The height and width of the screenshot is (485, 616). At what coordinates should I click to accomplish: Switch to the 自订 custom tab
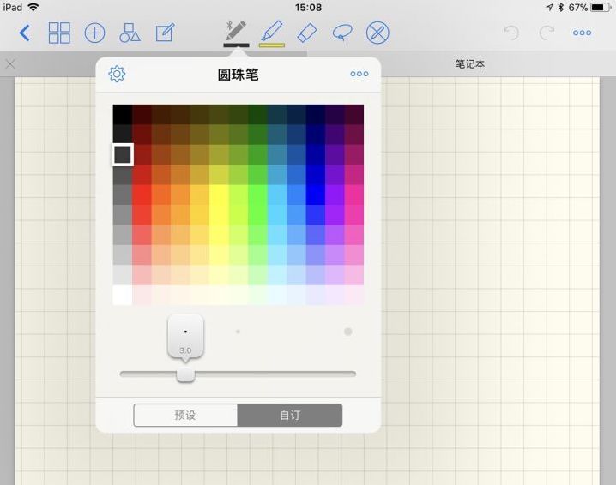pos(290,415)
